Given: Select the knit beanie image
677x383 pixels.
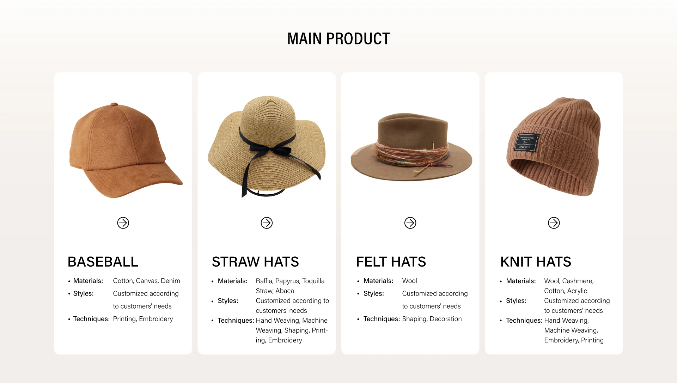Looking at the screenshot, I should click(554, 146).
